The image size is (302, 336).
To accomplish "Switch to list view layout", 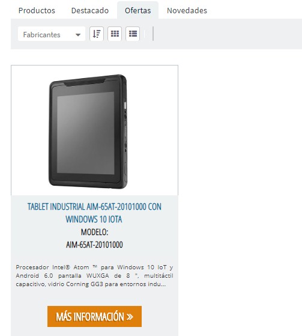I will tap(133, 34).
